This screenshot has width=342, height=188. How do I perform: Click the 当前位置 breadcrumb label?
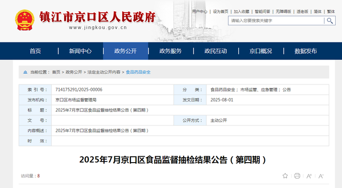click(x=40, y=72)
